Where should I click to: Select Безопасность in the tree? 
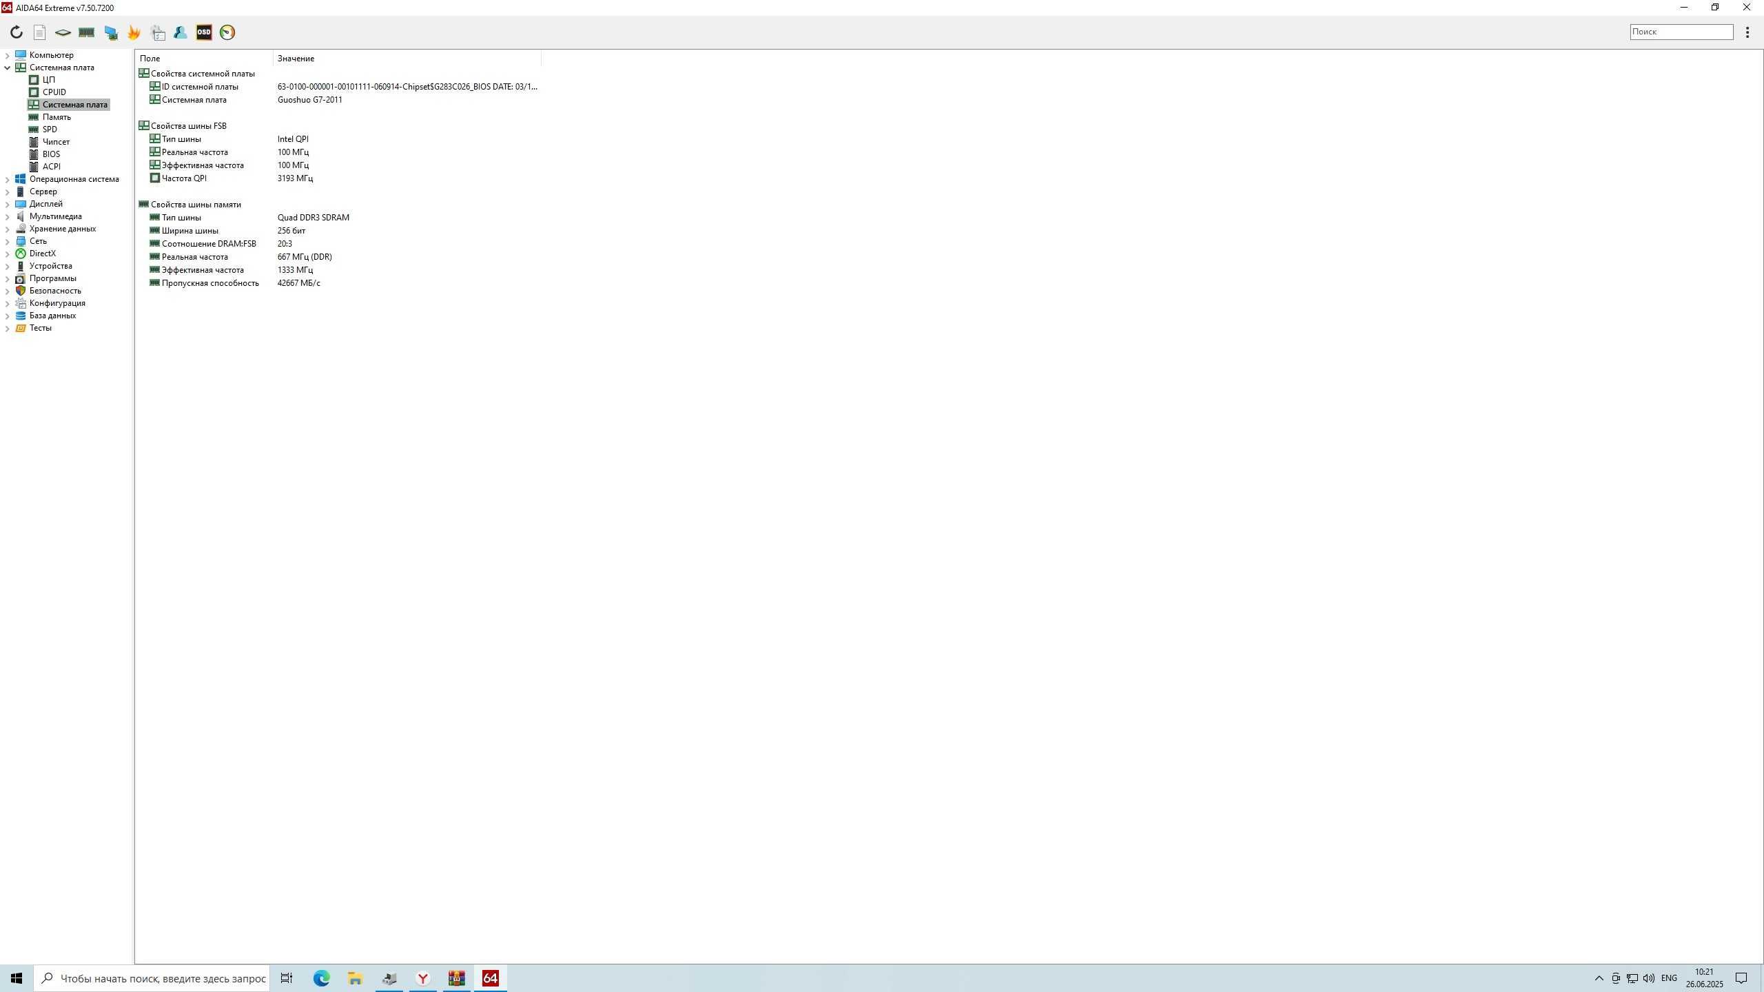(55, 291)
